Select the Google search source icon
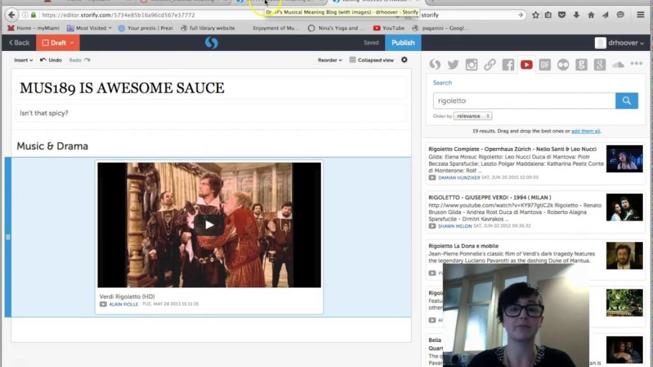The height and width of the screenshot is (367, 653). click(x=582, y=64)
